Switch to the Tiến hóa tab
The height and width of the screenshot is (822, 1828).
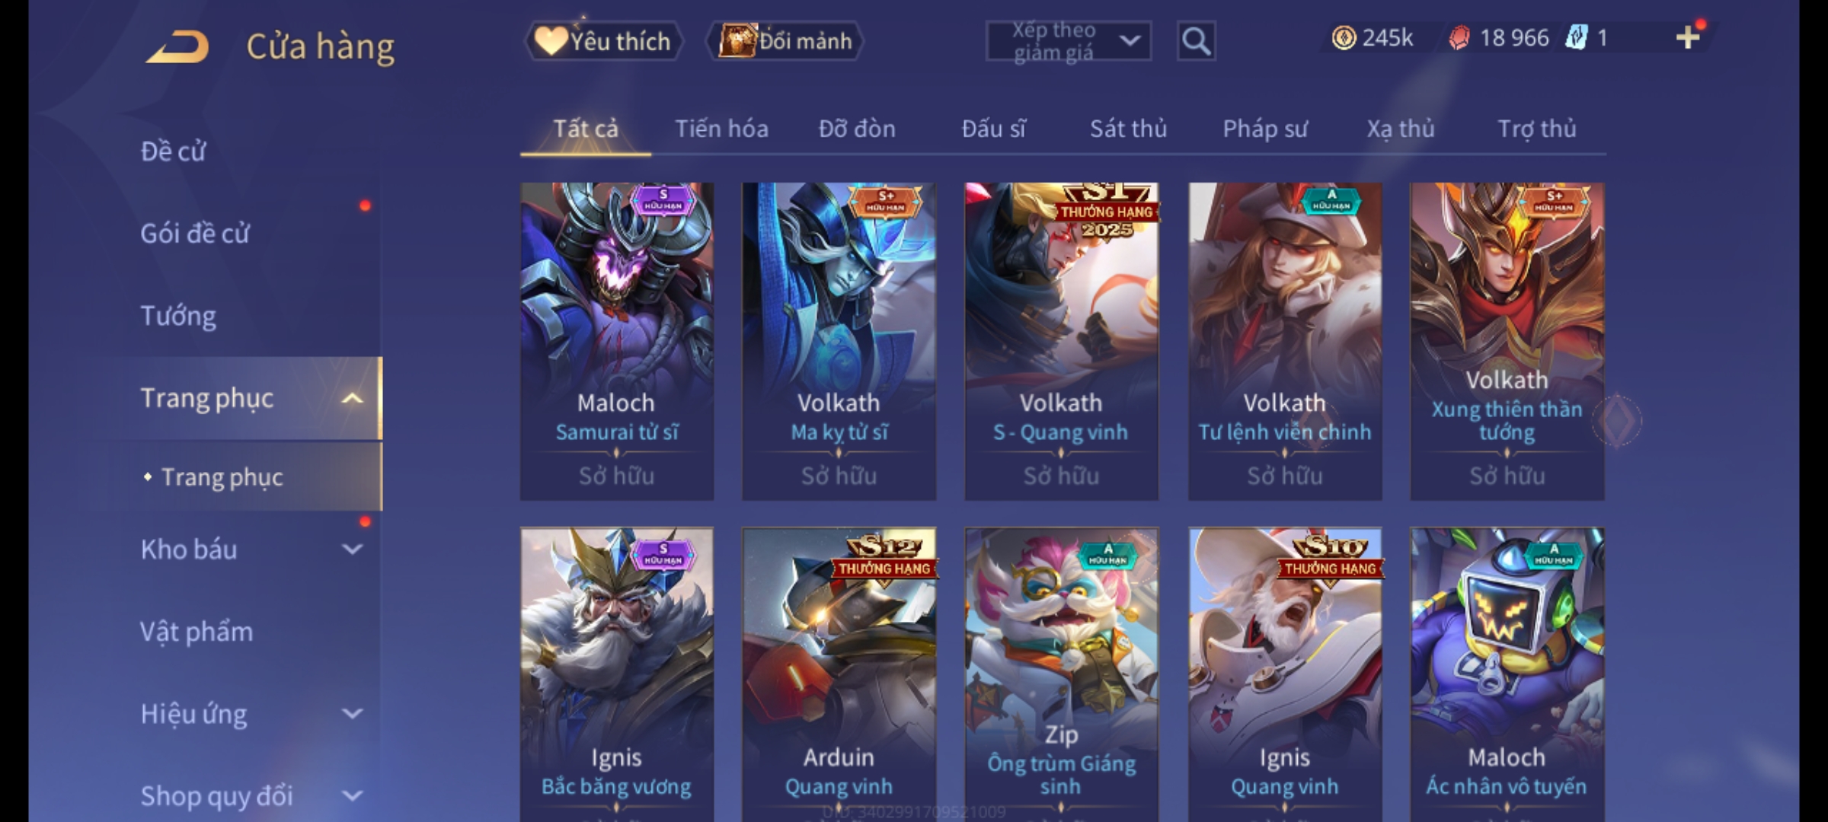pyautogui.click(x=721, y=129)
